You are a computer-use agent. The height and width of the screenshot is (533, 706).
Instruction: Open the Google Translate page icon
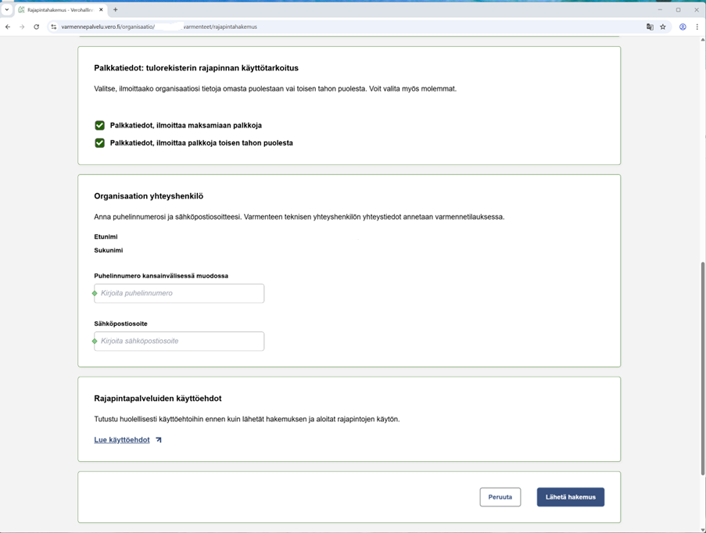click(x=650, y=27)
